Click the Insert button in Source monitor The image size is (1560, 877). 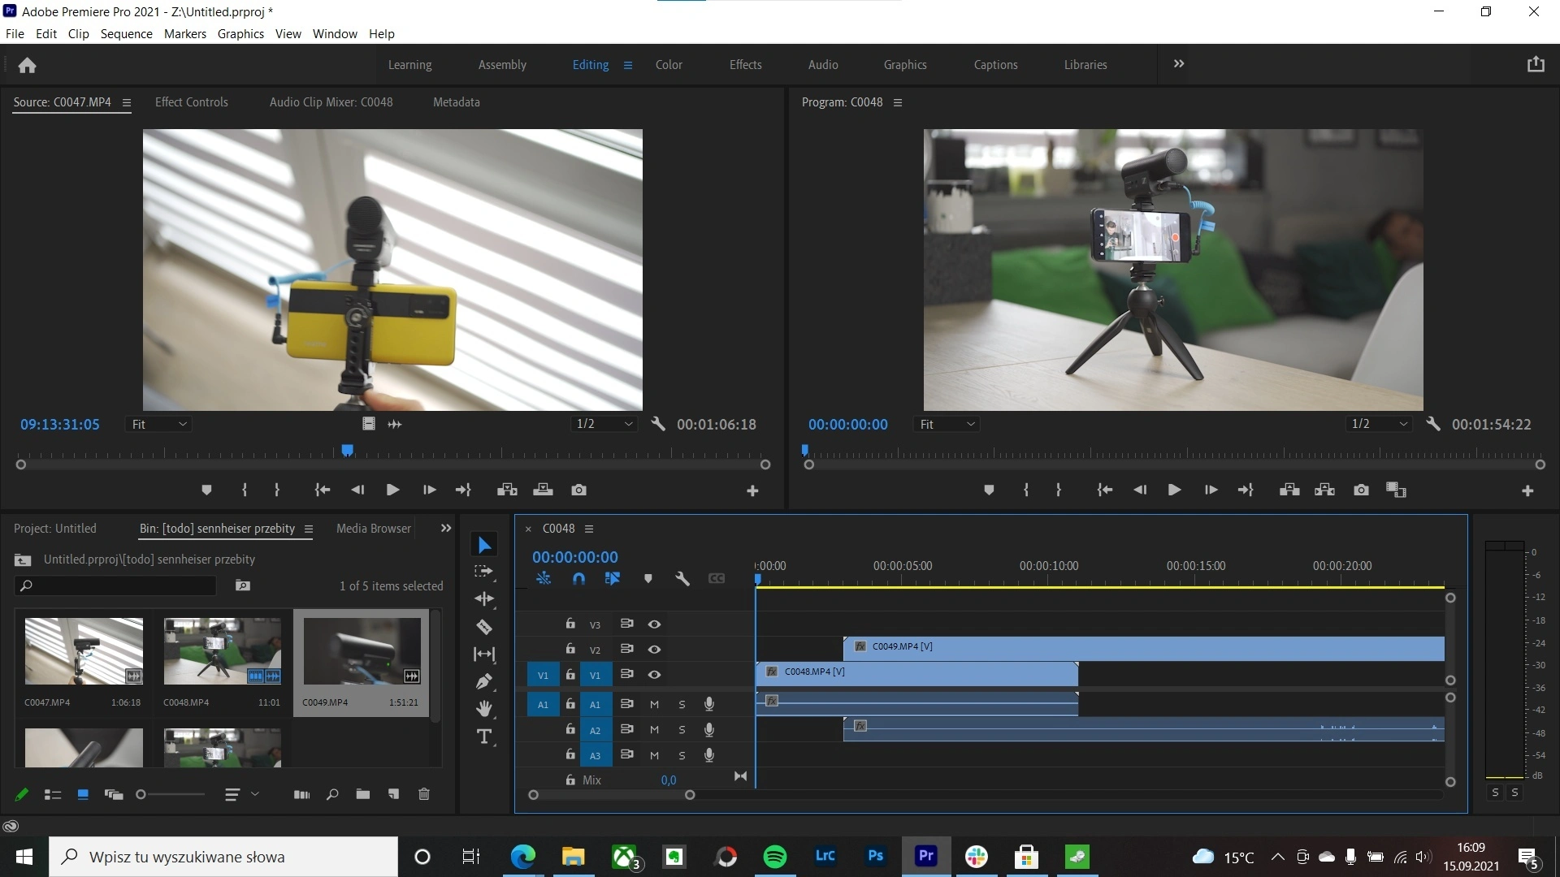pos(507,490)
